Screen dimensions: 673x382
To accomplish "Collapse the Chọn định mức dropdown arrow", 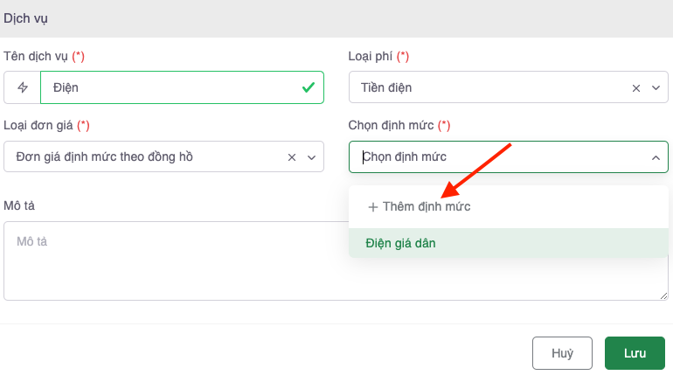I will click(656, 157).
